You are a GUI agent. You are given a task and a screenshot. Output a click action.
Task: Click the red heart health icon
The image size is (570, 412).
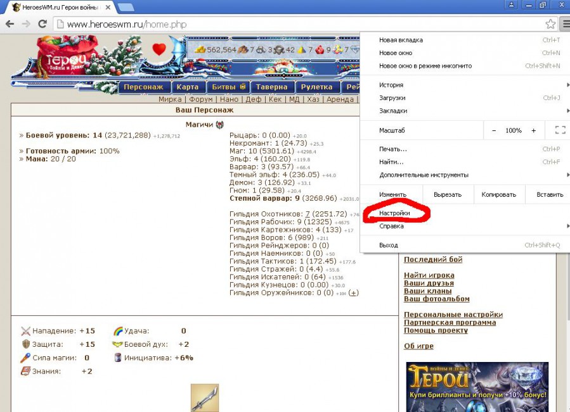pos(159,49)
